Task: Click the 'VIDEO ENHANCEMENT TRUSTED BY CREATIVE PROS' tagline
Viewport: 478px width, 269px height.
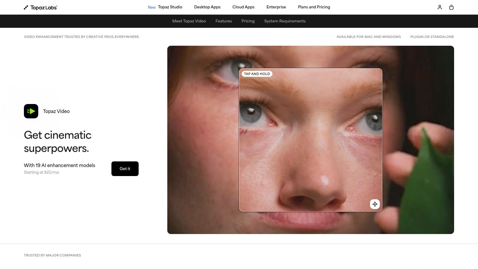Action: tap(82, 37)
